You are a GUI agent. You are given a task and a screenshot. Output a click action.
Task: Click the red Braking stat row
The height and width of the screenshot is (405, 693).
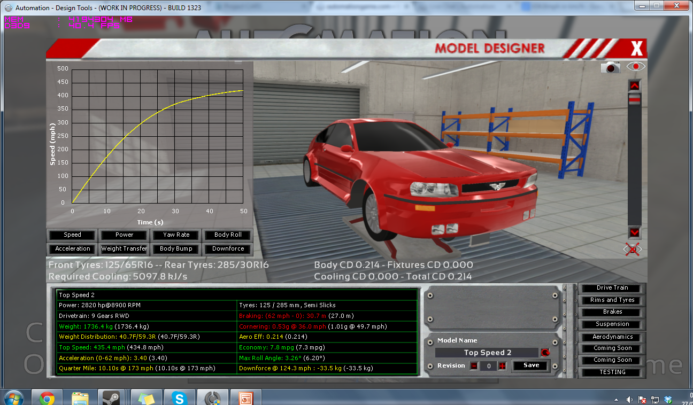tap(327, 316)
